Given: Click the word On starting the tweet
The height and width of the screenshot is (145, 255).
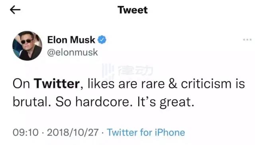Looking at the screenshot, I should [21, 84].
